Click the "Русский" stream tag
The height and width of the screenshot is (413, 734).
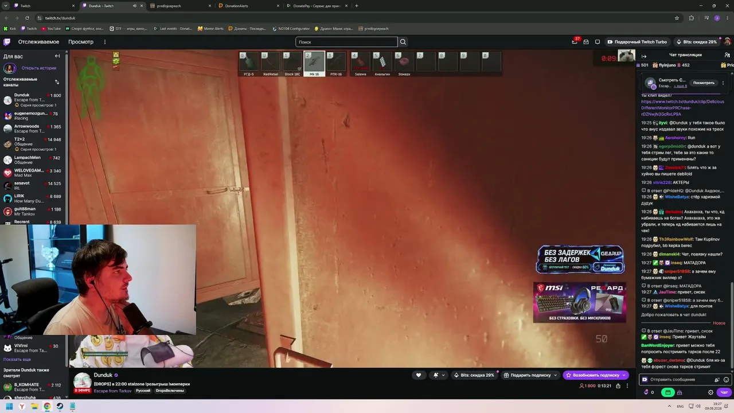tap(143, 391)
